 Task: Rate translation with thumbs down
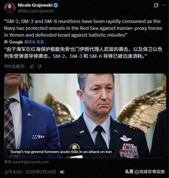click(x=40, y=66)
